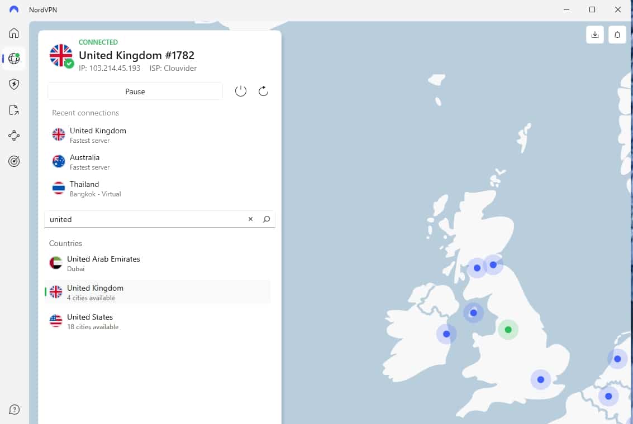Click the 'IP: 103.214.45.193' text
Image resolution: width=633 pixels, height=424 pixels.
110,68
